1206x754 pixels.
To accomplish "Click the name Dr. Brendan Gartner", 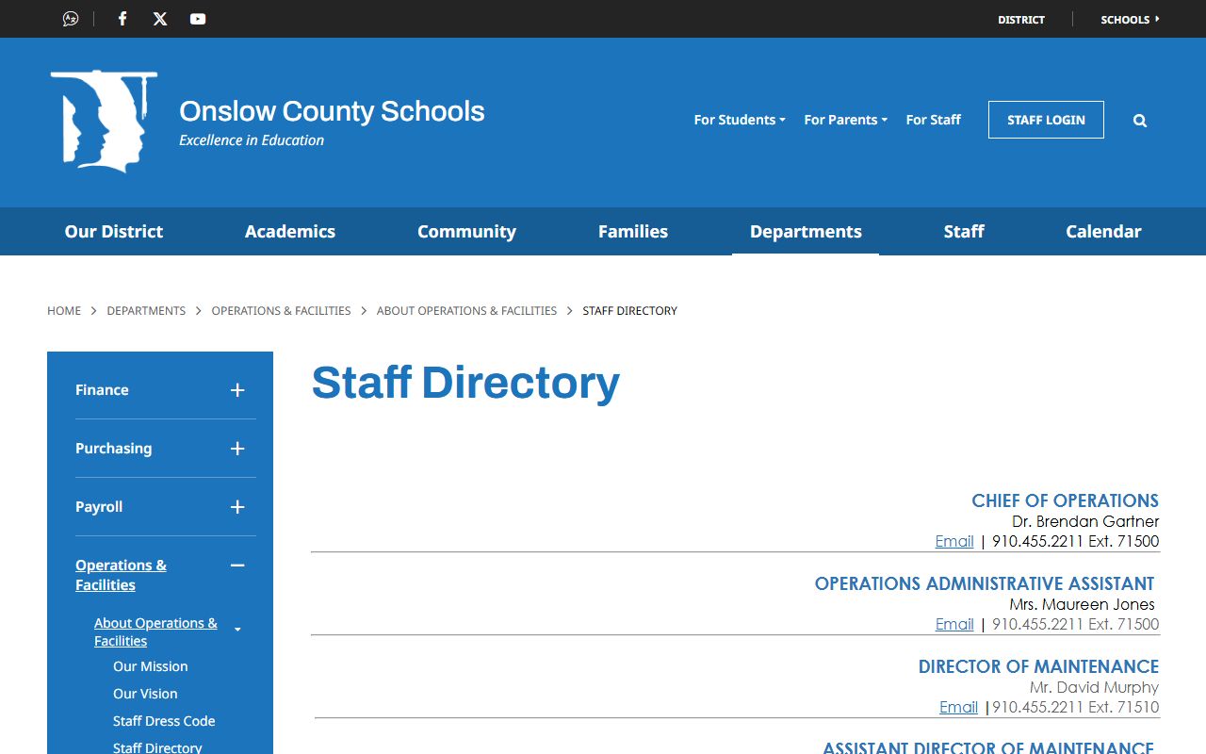I will 1085,521.
